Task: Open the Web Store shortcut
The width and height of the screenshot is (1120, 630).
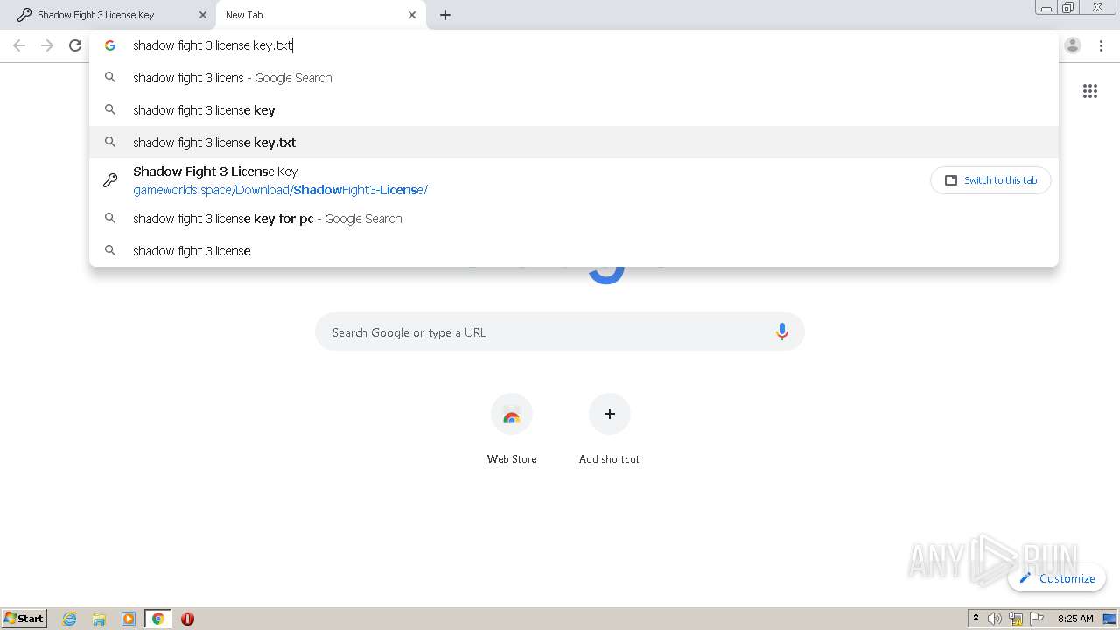Action: coord(512,414)
